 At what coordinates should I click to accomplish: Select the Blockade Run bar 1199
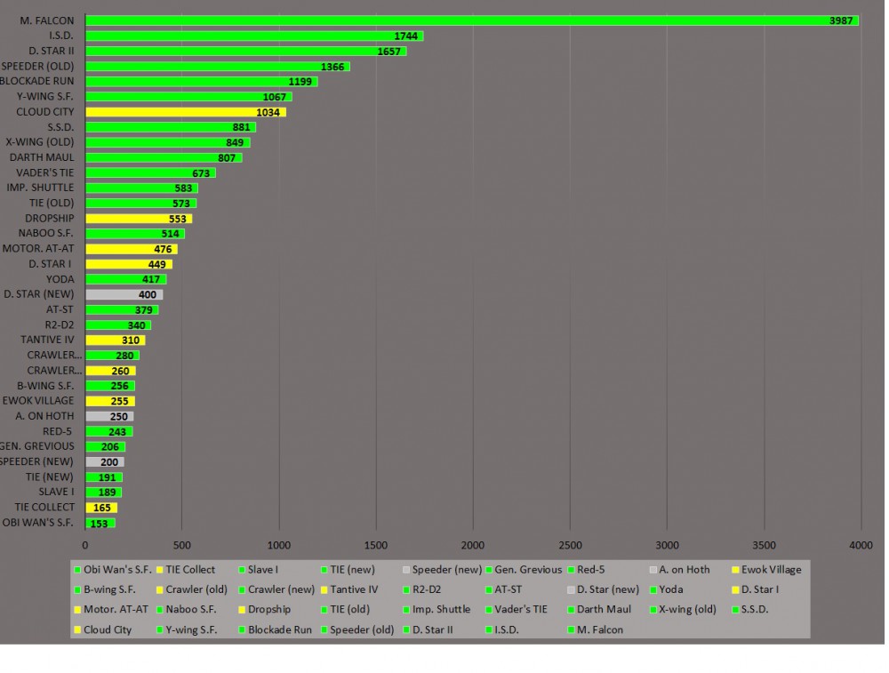click(x=201, y=82)
